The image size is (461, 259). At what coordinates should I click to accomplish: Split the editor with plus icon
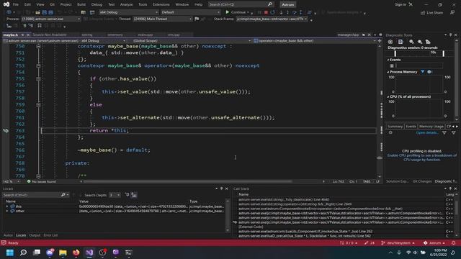[x=380, y=41]
